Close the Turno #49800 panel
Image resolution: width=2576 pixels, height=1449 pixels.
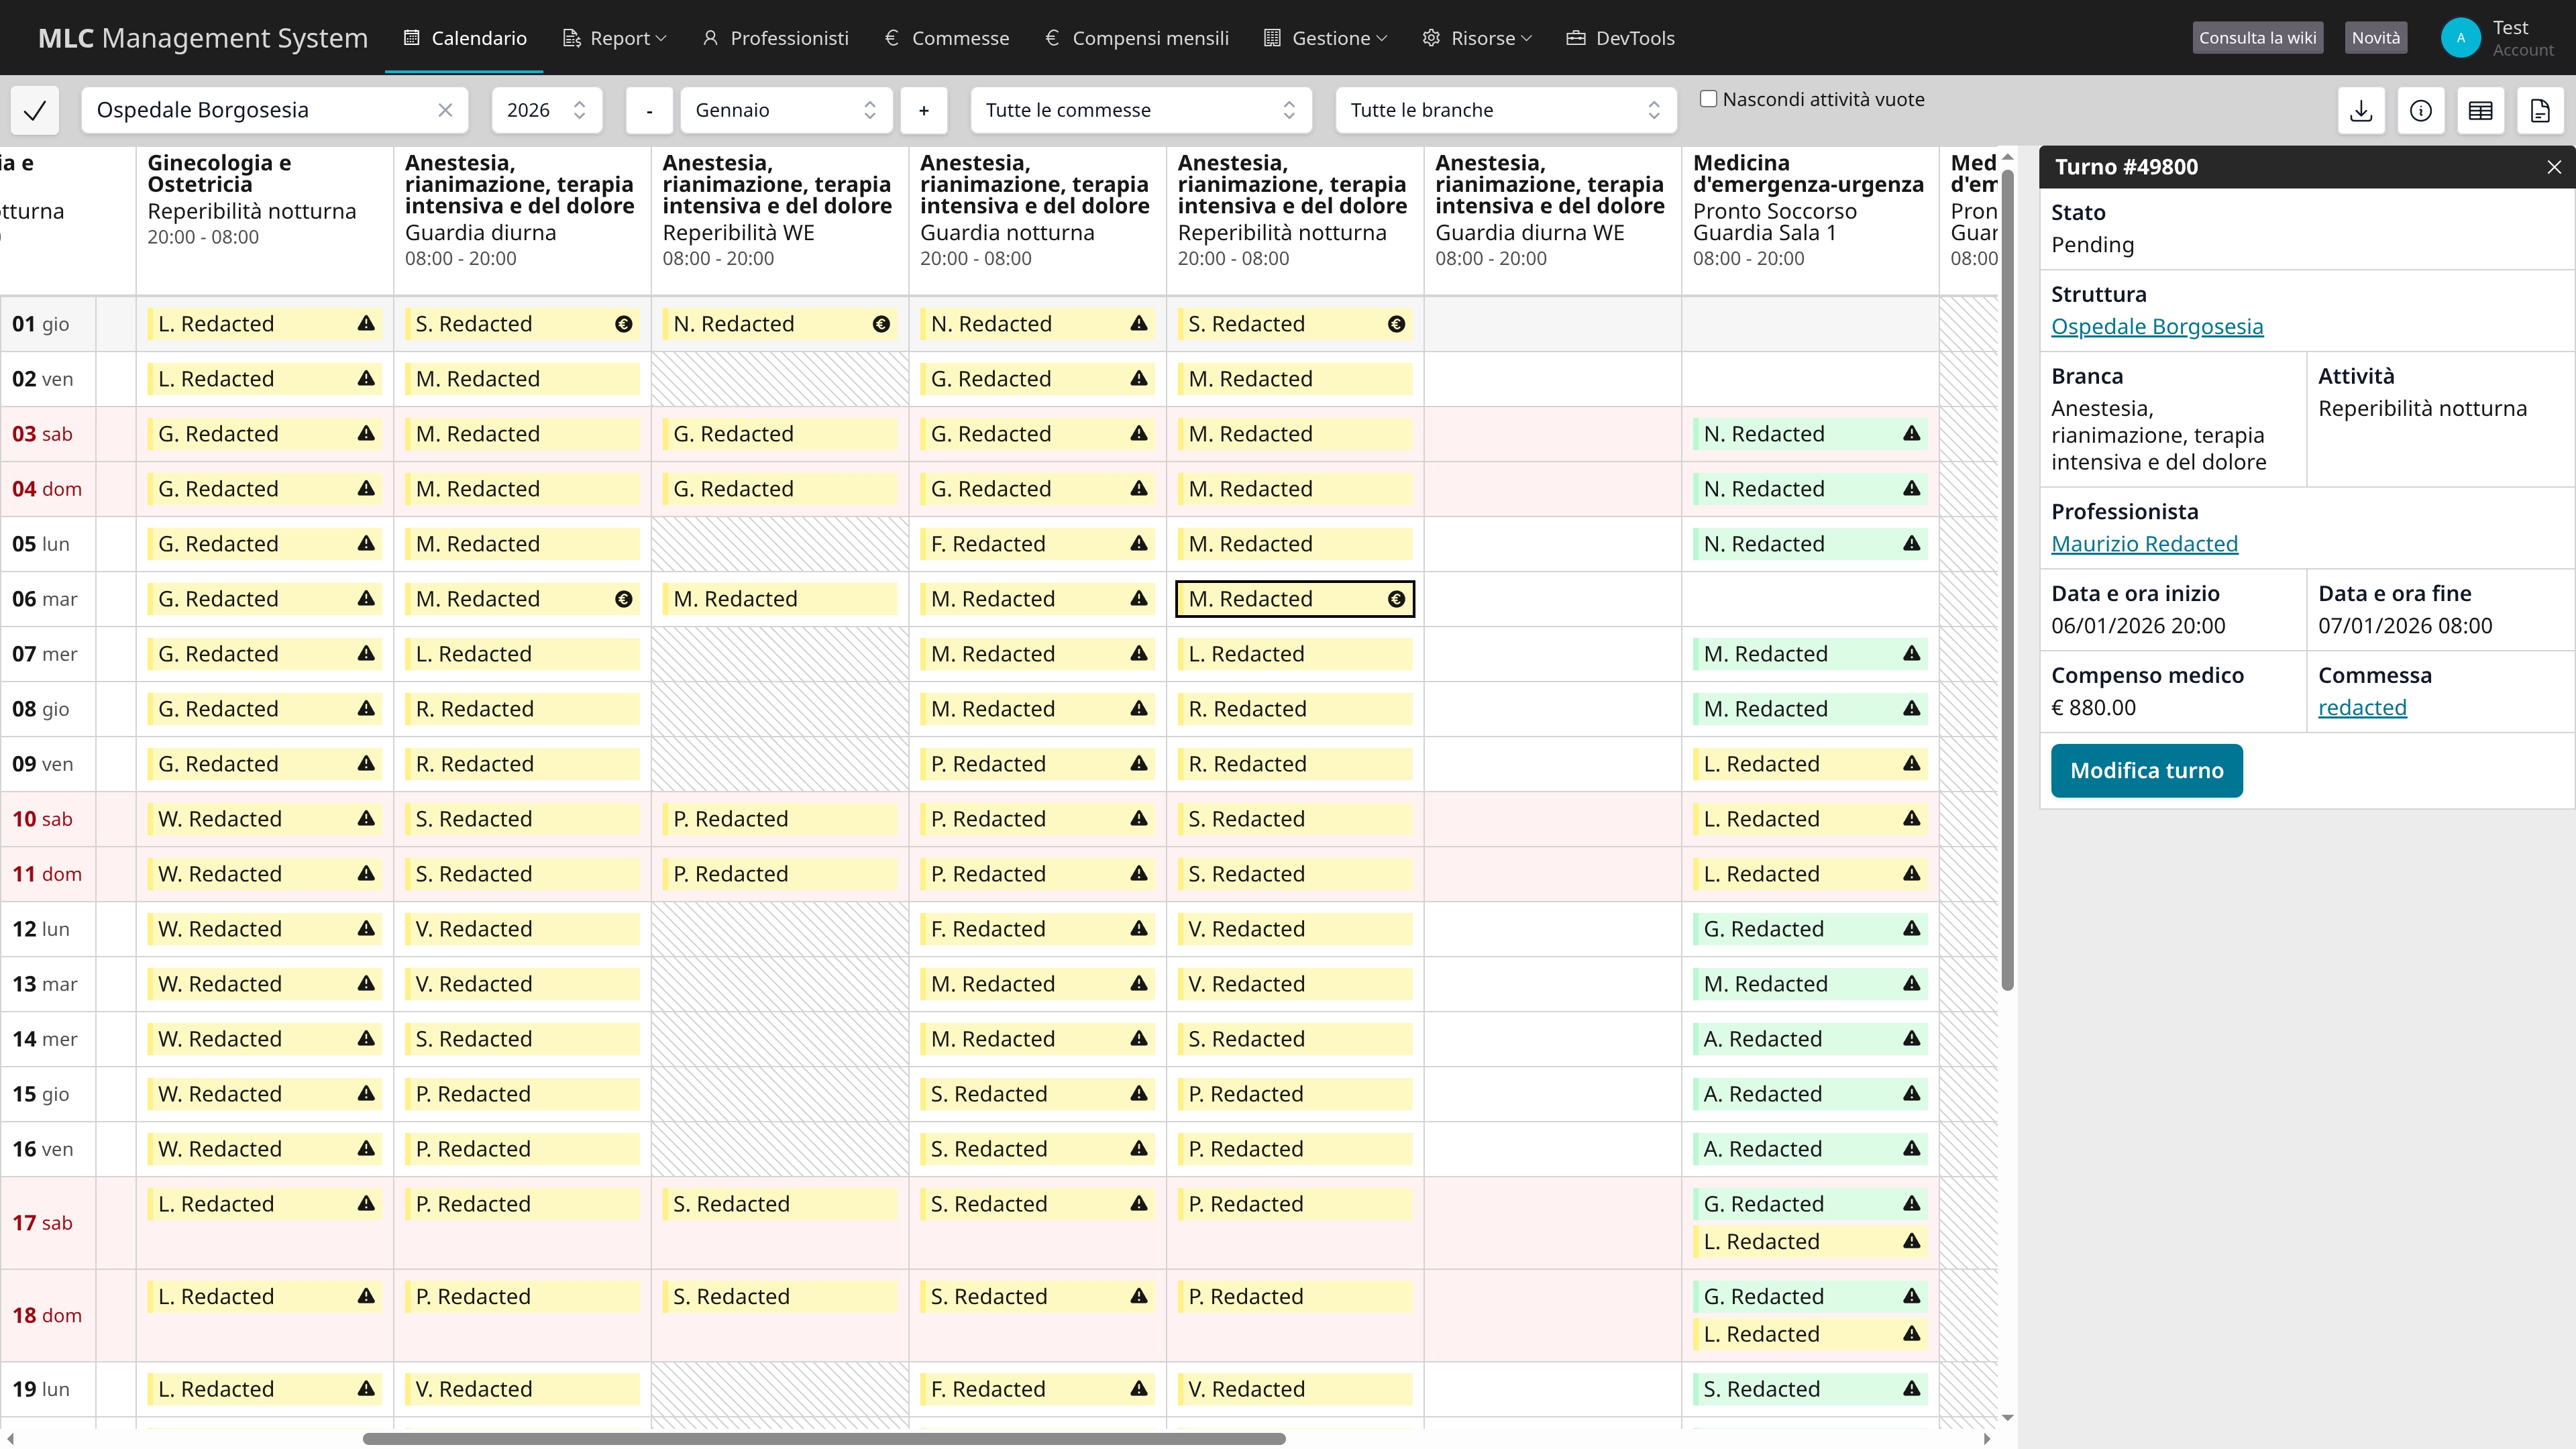pos(2553,167)
